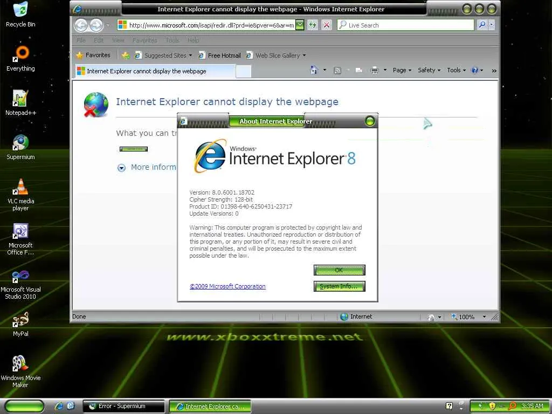The width and height of the screenshot is (552, 414).
Task: Open the Recycle Bin desktop icon
Action: [20, 15]
